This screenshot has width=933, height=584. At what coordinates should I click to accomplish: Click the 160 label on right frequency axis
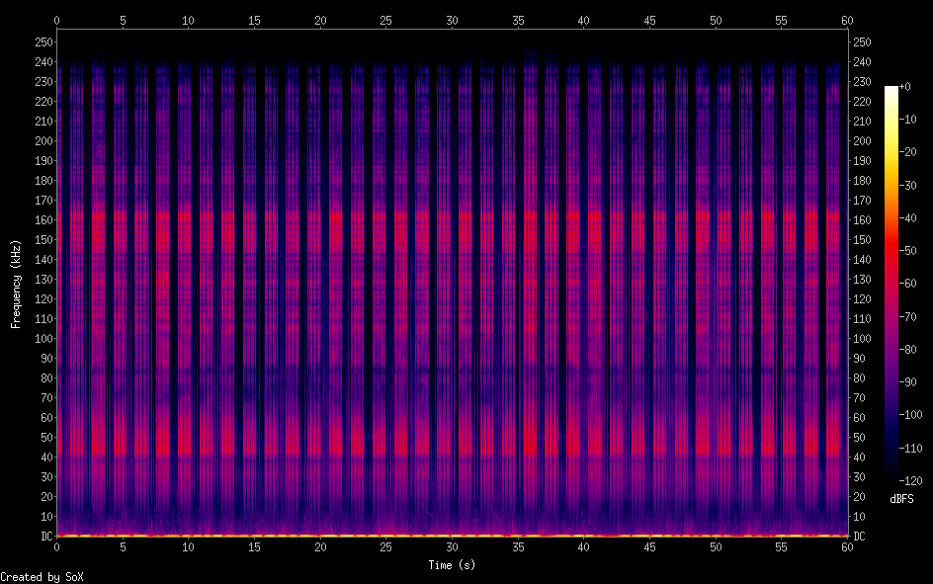(x=863, y=220)
